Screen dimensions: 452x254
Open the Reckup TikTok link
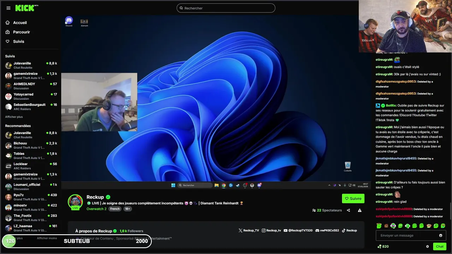[349, 230]
